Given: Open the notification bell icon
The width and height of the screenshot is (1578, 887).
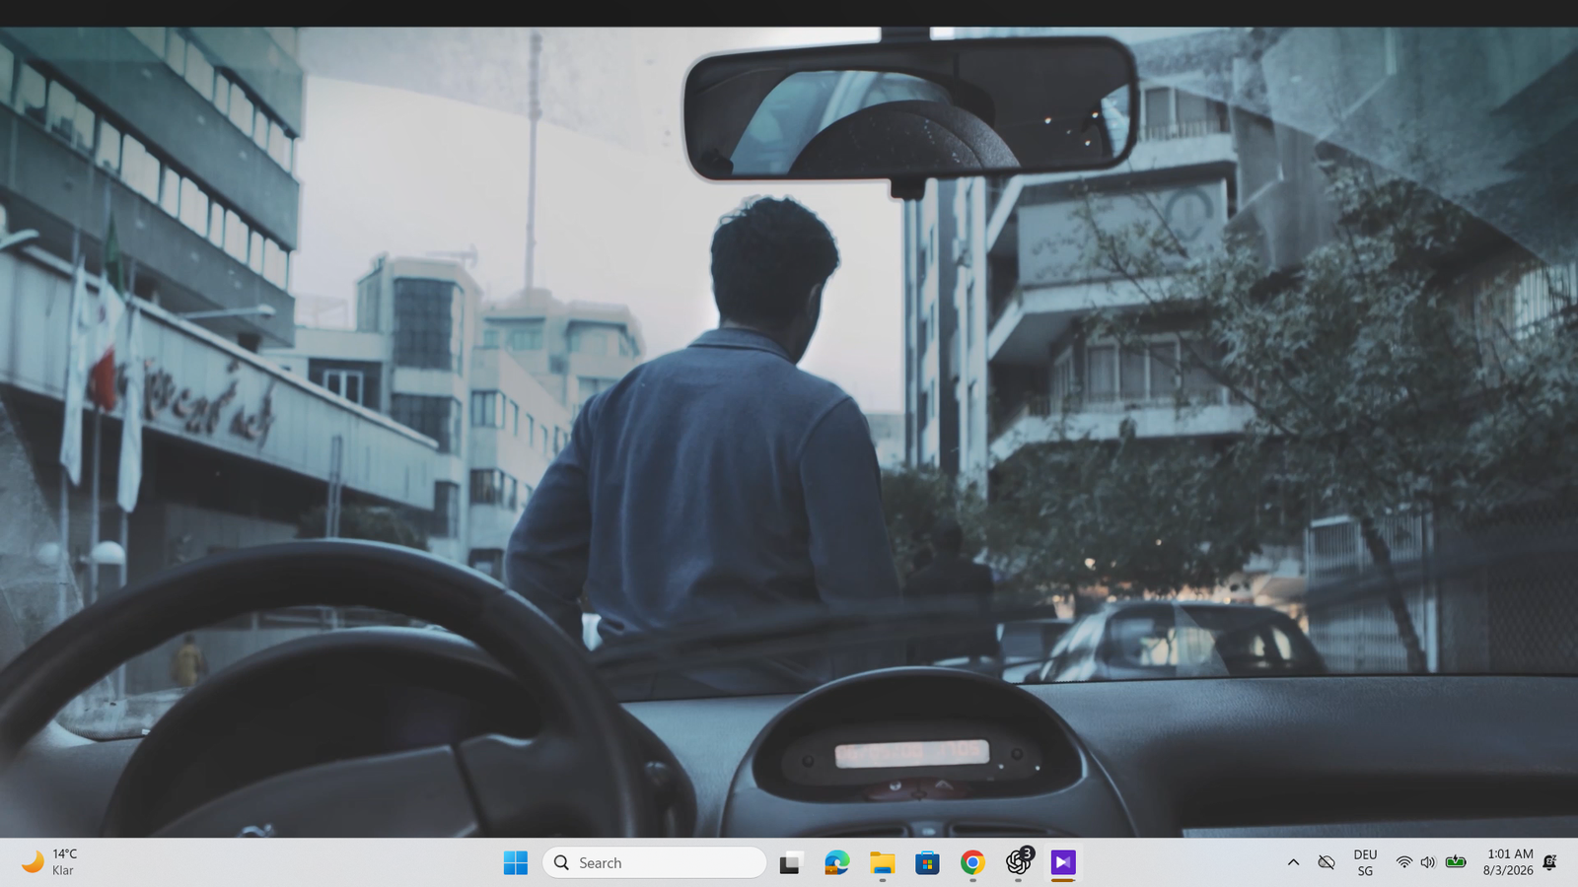Looking at the screenshot, I should 1549,862.
